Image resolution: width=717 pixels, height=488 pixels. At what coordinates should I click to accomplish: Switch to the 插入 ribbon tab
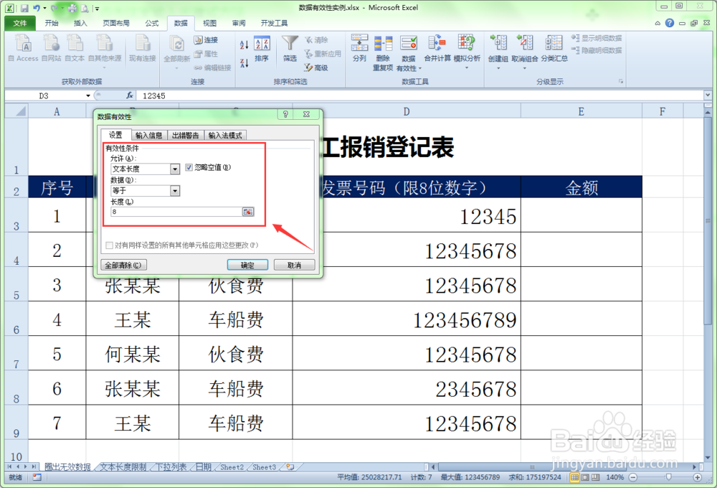[x=80, y=23]
